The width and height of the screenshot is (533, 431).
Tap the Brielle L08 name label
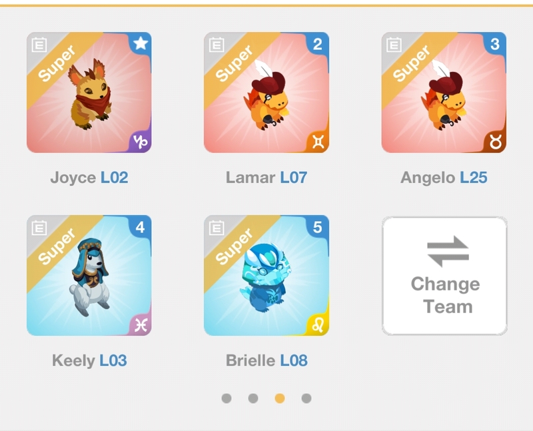[x=266, y=360]
